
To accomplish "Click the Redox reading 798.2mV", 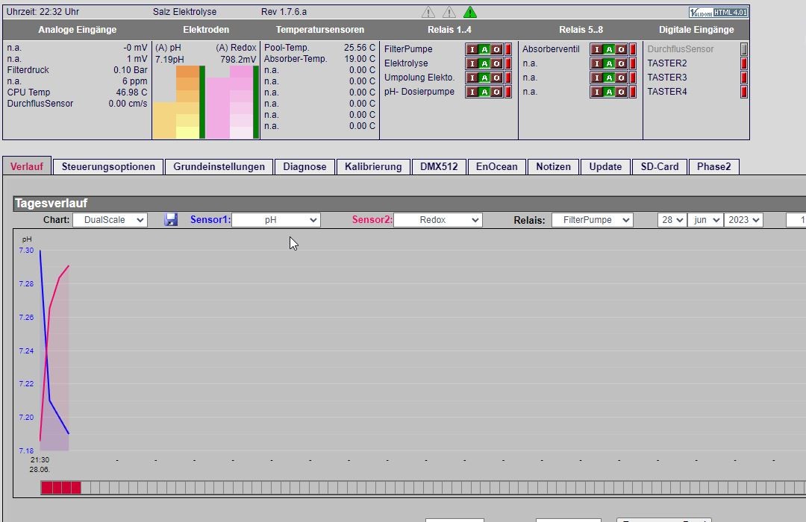I will point(238,60).
